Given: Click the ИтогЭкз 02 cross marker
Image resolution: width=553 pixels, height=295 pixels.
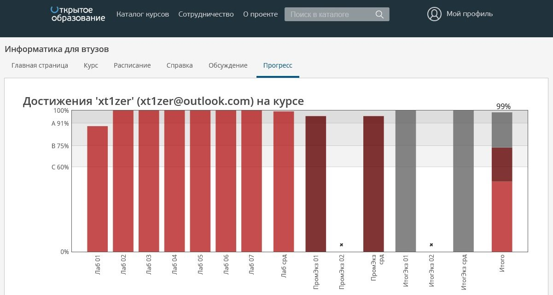Looking at the screenshot, I should tap(431, 245).
